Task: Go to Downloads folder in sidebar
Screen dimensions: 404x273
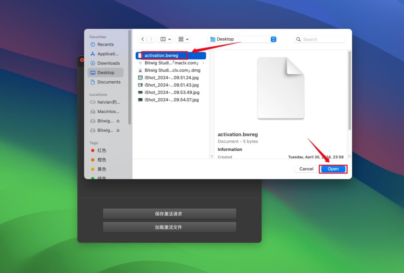Action: click(108, 63)
